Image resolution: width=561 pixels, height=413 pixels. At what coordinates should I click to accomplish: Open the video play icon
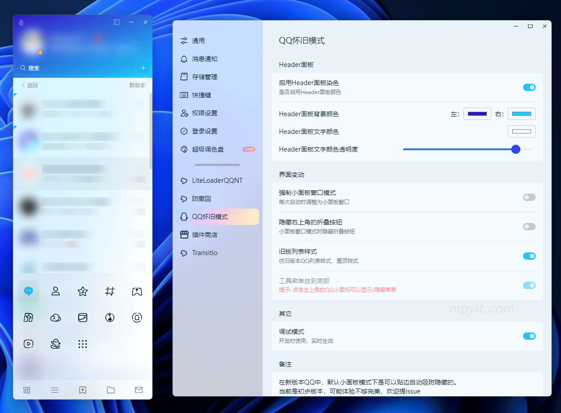pos(28,344)
